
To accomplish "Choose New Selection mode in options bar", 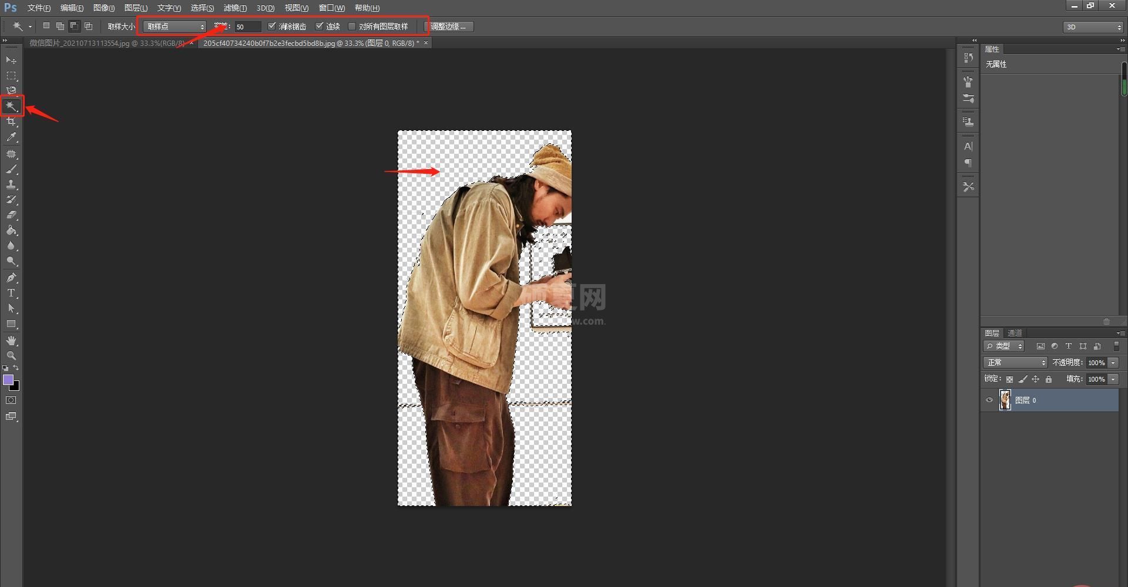I will tap(46, 26).
